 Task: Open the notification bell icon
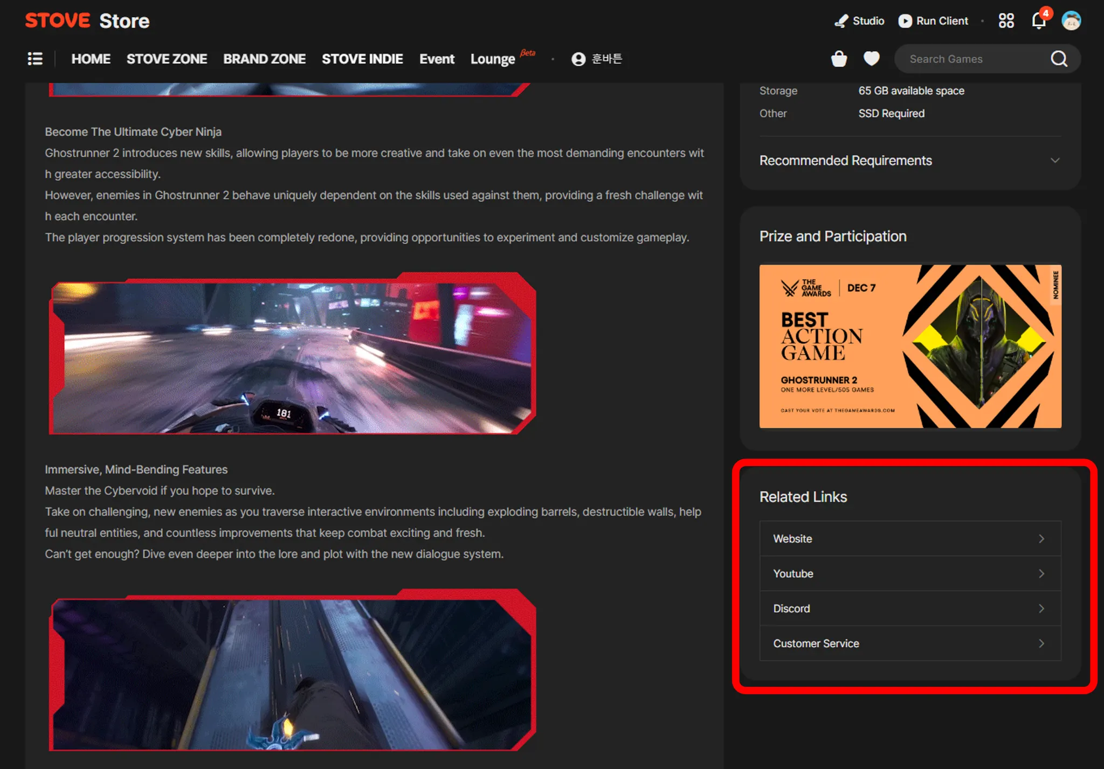coord(1038,21)
